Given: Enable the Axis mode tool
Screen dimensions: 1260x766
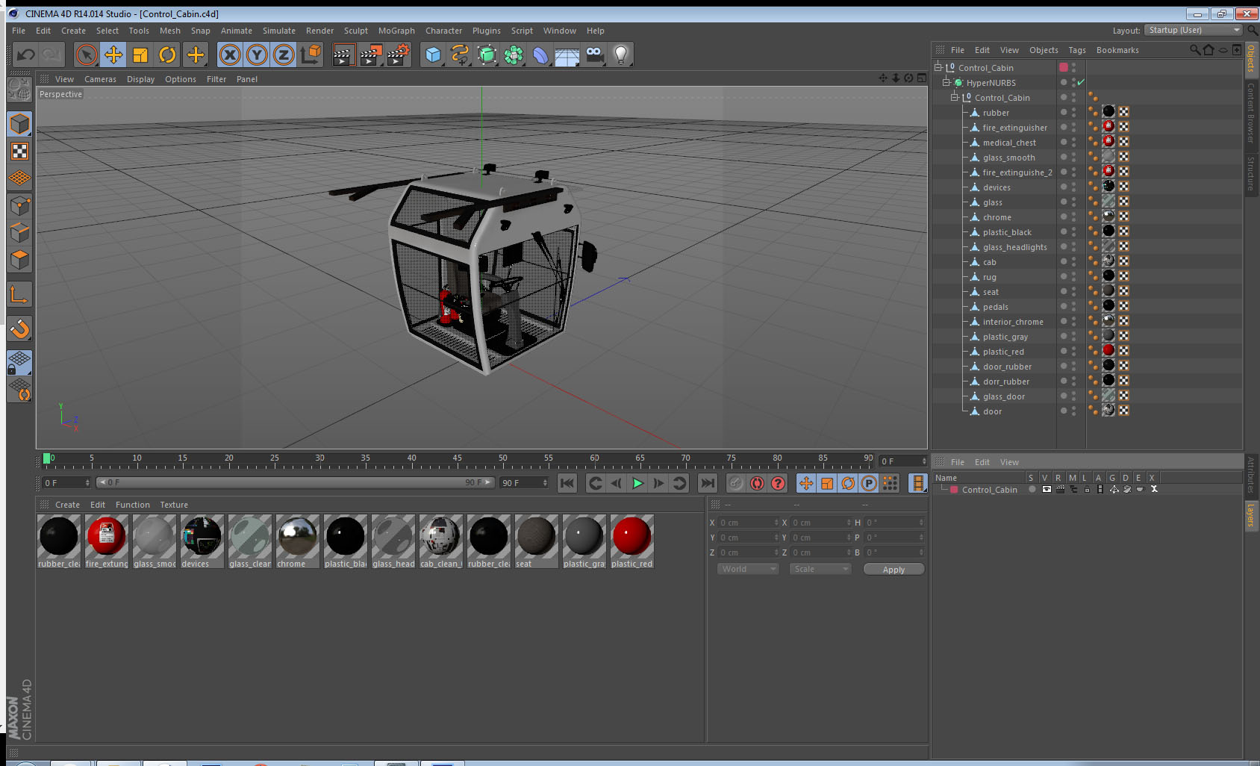Looking at the screenshot, I should (19, 294).
